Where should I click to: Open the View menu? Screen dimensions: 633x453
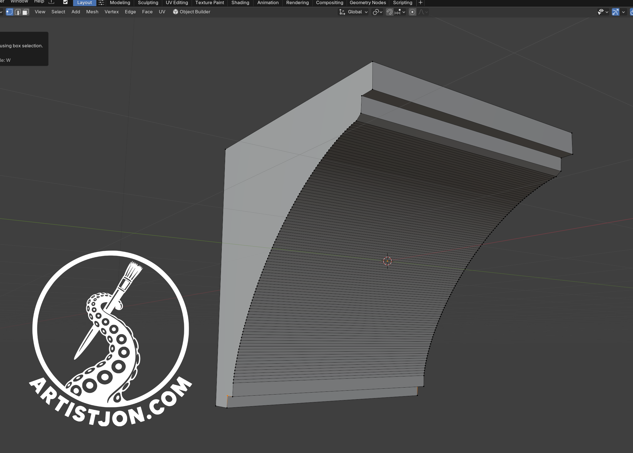click(40, 12)
